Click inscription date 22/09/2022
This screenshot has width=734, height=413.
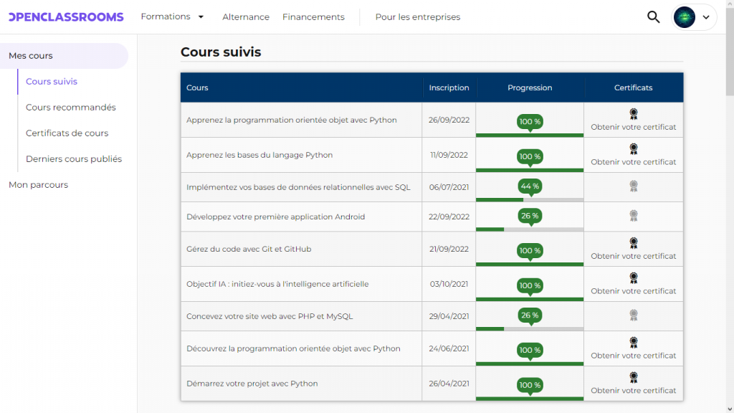tap(449, 217)
